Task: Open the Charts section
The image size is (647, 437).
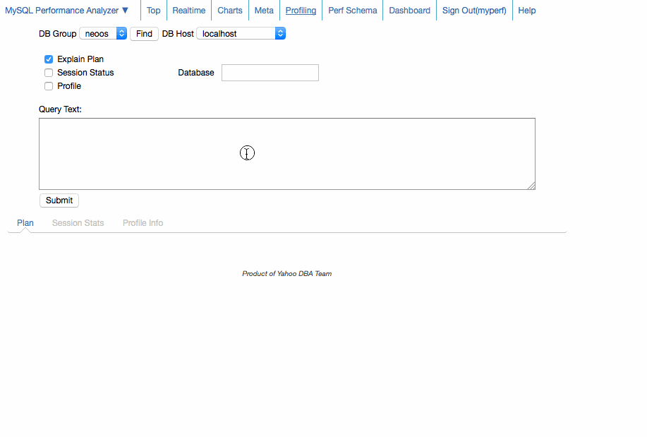Action: click(x=230, y=11)
